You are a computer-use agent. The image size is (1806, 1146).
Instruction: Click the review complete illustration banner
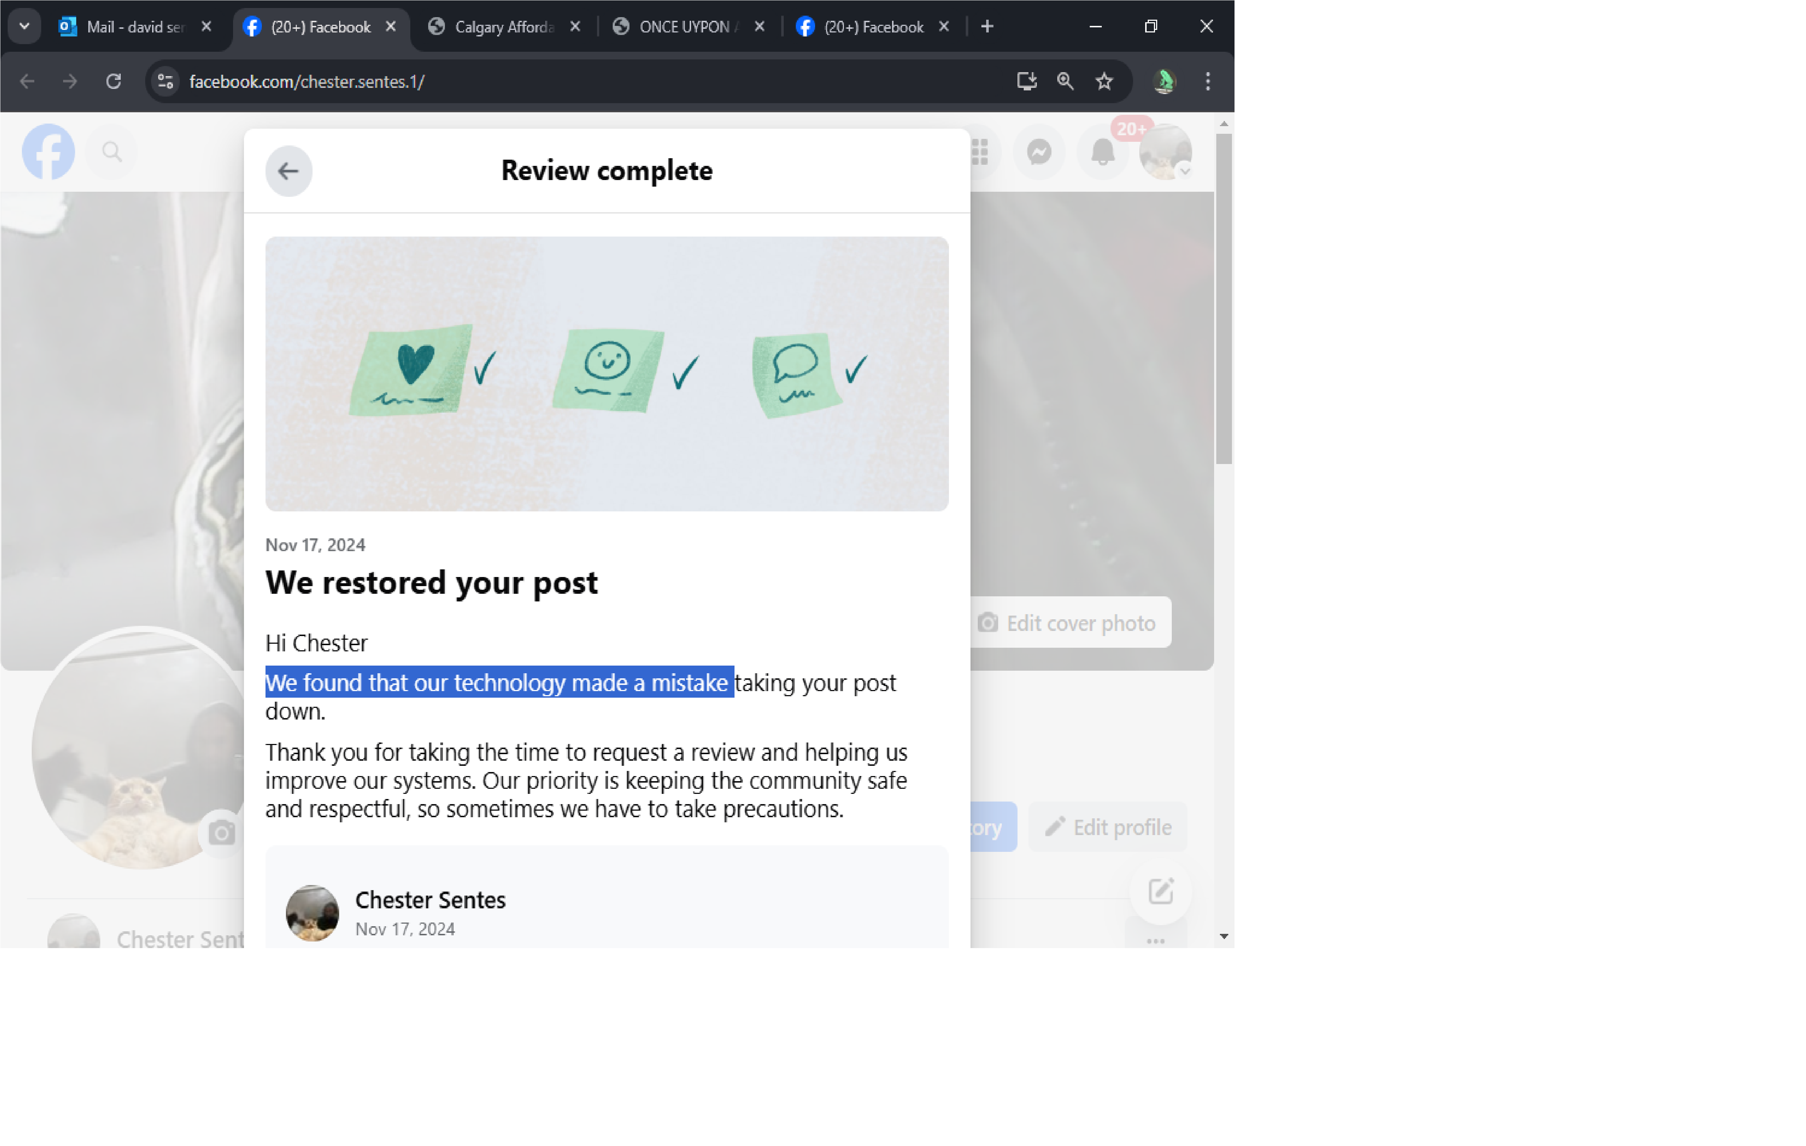pos(607,374)
